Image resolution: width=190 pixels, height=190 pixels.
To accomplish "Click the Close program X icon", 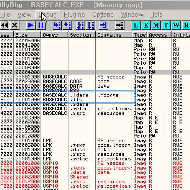I will [14, 25].
